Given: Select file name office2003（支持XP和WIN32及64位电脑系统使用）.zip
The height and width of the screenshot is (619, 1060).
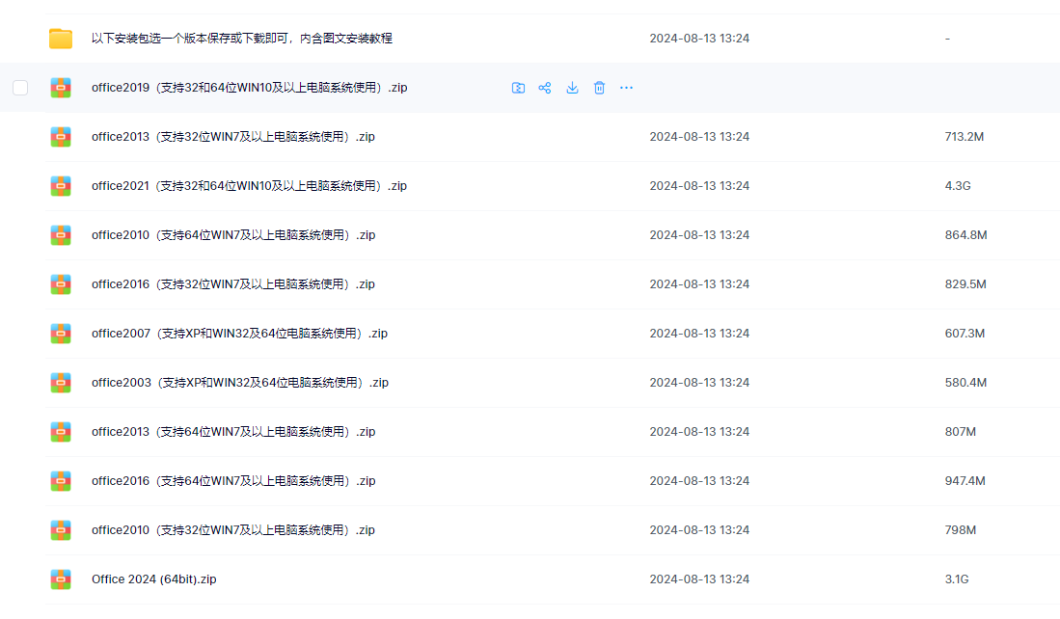Looking at the screenshot, I should [x=240, y=383].
